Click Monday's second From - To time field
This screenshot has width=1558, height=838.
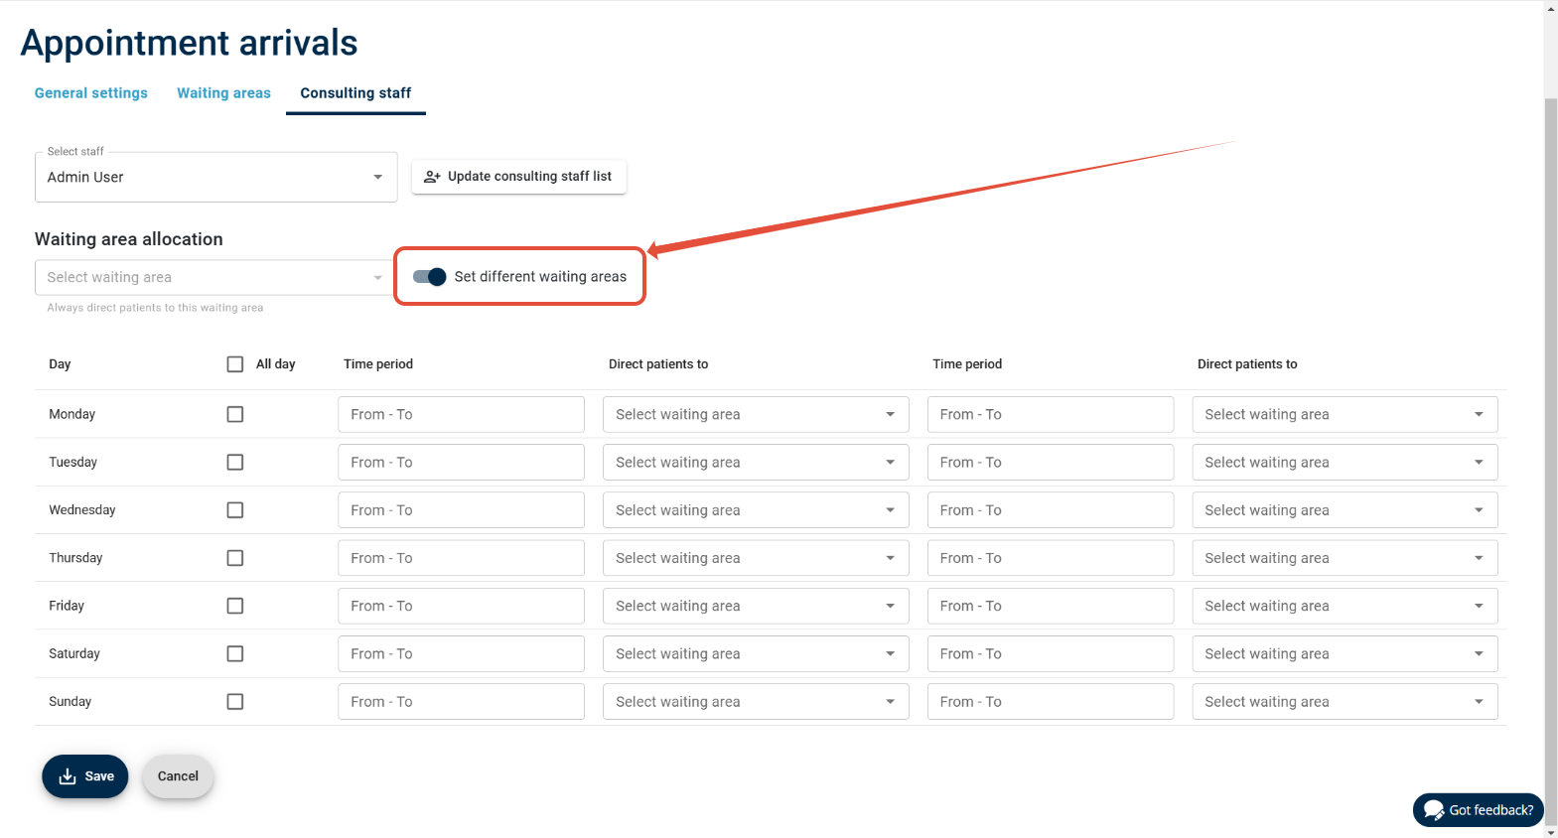pyautogui.click(x=1051, y=414)
